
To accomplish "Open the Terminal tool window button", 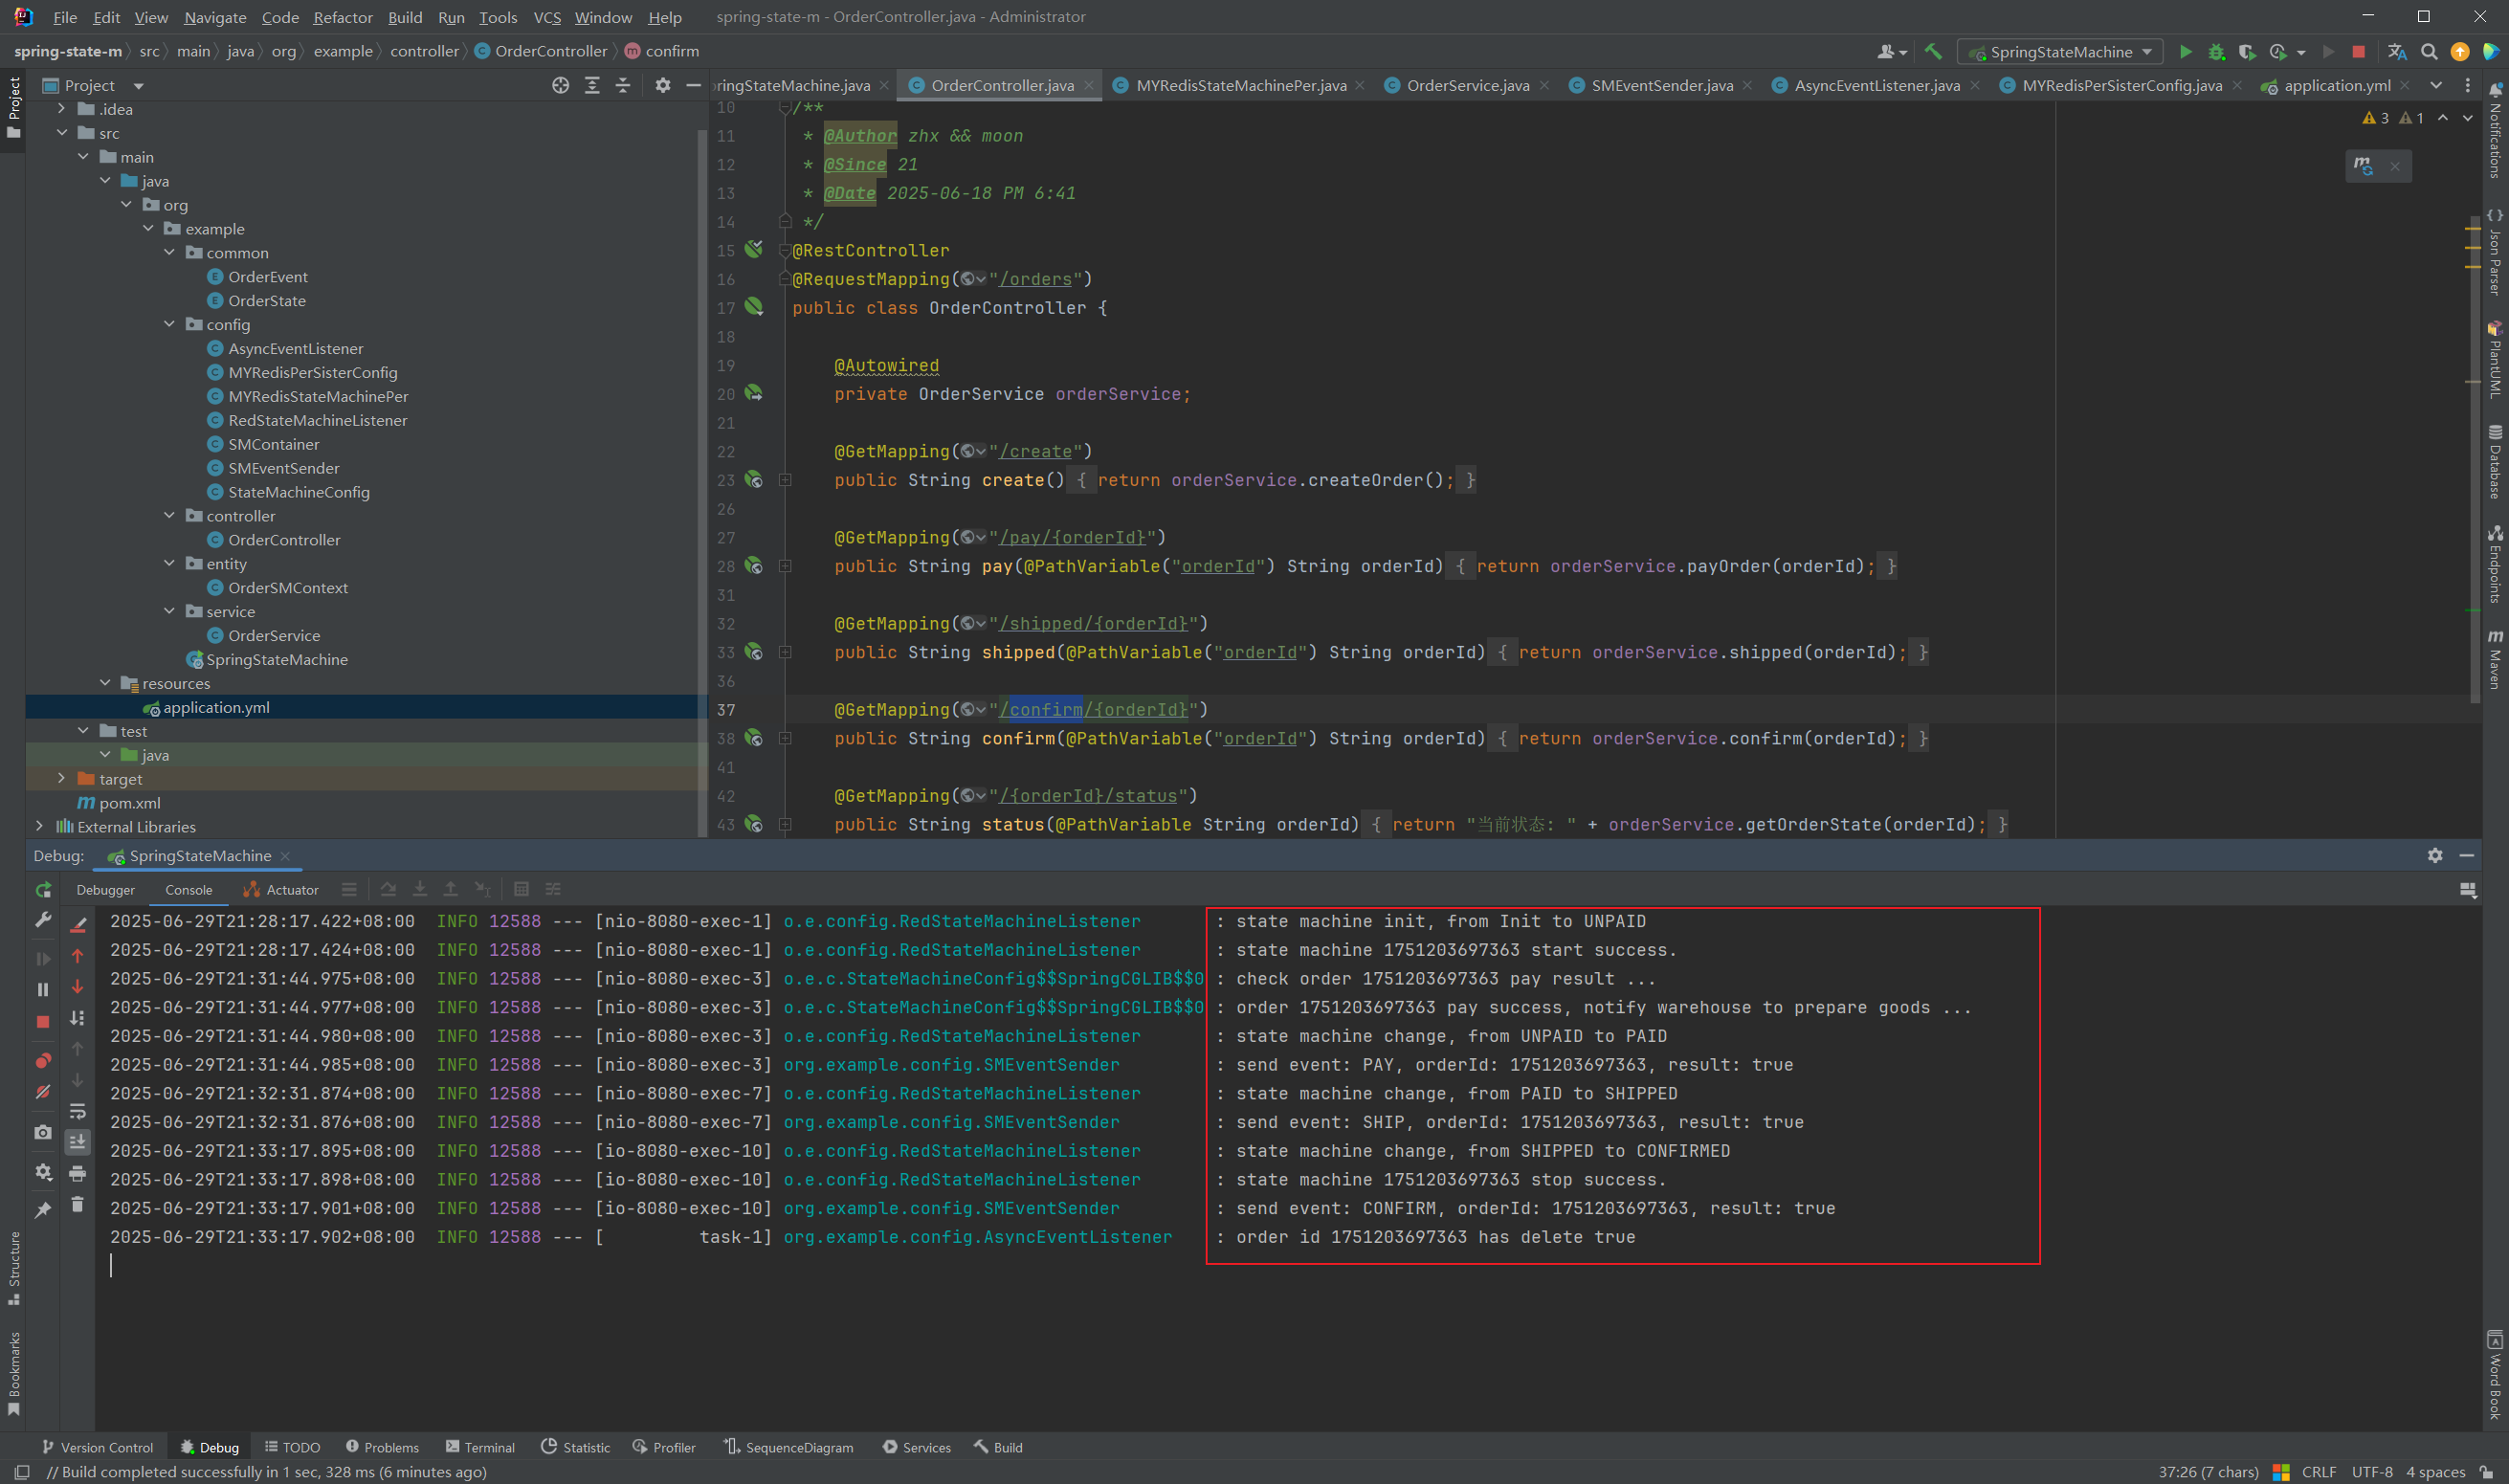I will tap(480, 1448).
